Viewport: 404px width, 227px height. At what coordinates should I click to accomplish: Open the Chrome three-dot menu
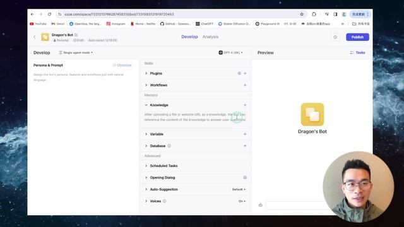coord(367,14)
